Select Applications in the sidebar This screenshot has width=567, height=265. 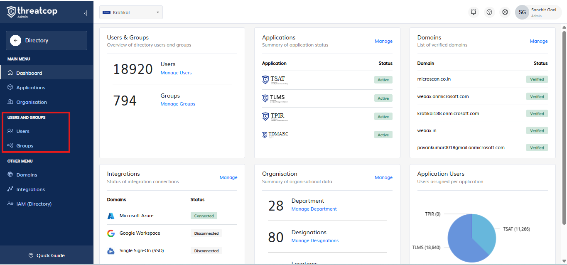tap(31, 88)
